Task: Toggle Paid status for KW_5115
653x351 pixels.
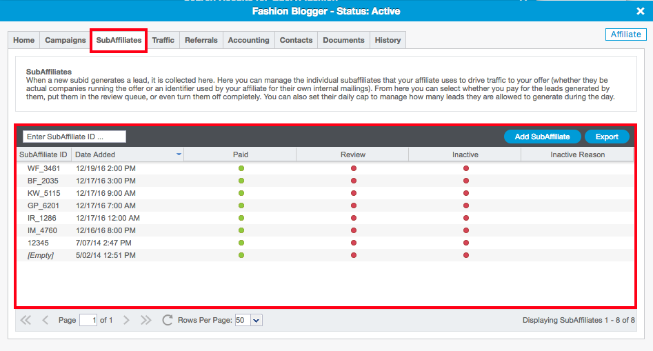Action: [241, 193]
